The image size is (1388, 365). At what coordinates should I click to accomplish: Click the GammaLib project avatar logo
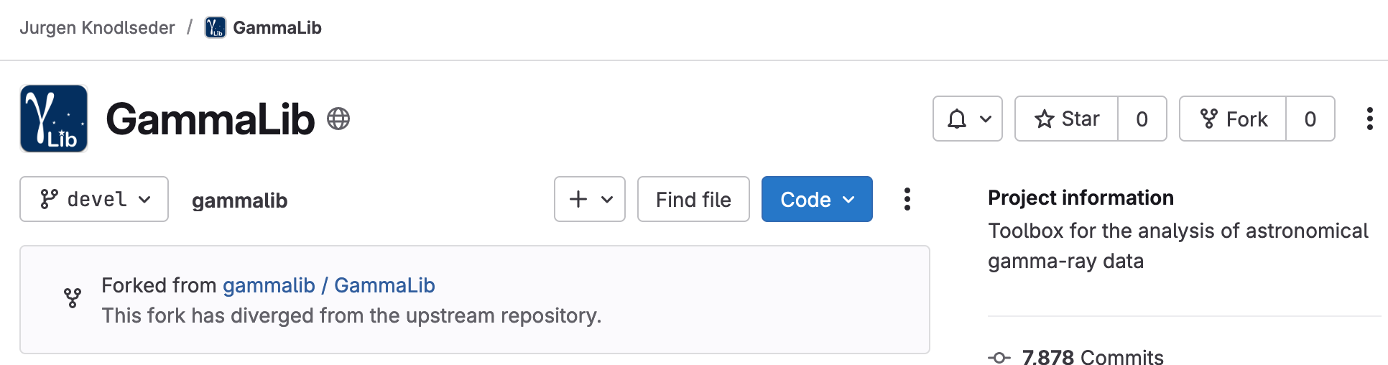pyautogui.click(x=54, y=119)
